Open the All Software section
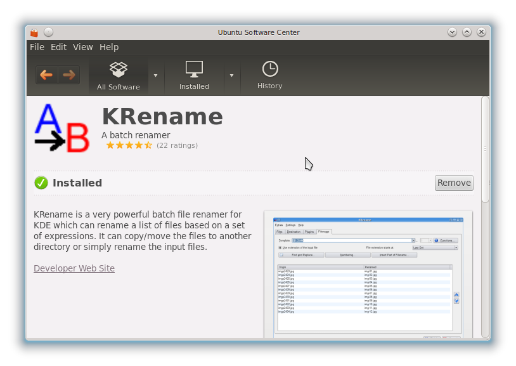The image size is (516, 366). click(x=119, y=76)
